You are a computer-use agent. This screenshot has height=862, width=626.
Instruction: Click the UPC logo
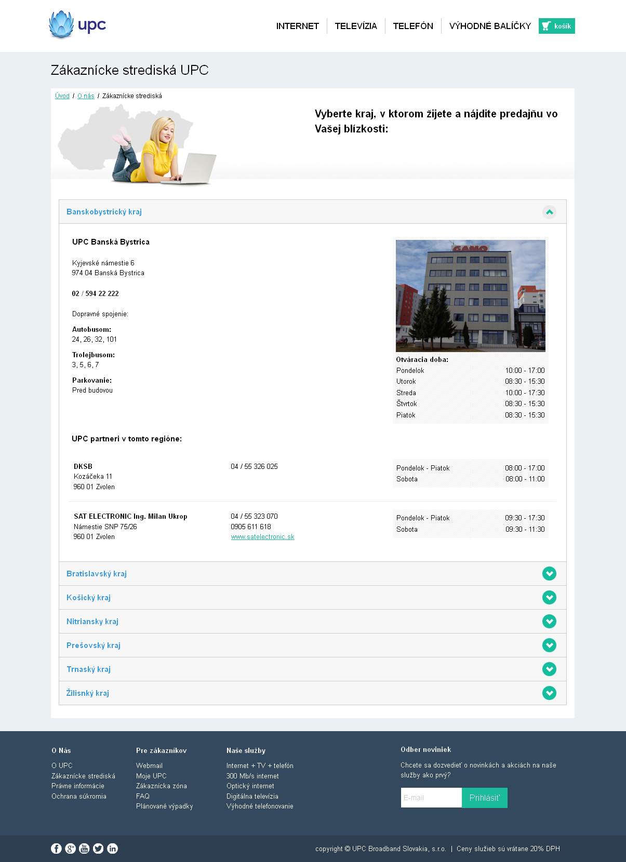(77, 24)
